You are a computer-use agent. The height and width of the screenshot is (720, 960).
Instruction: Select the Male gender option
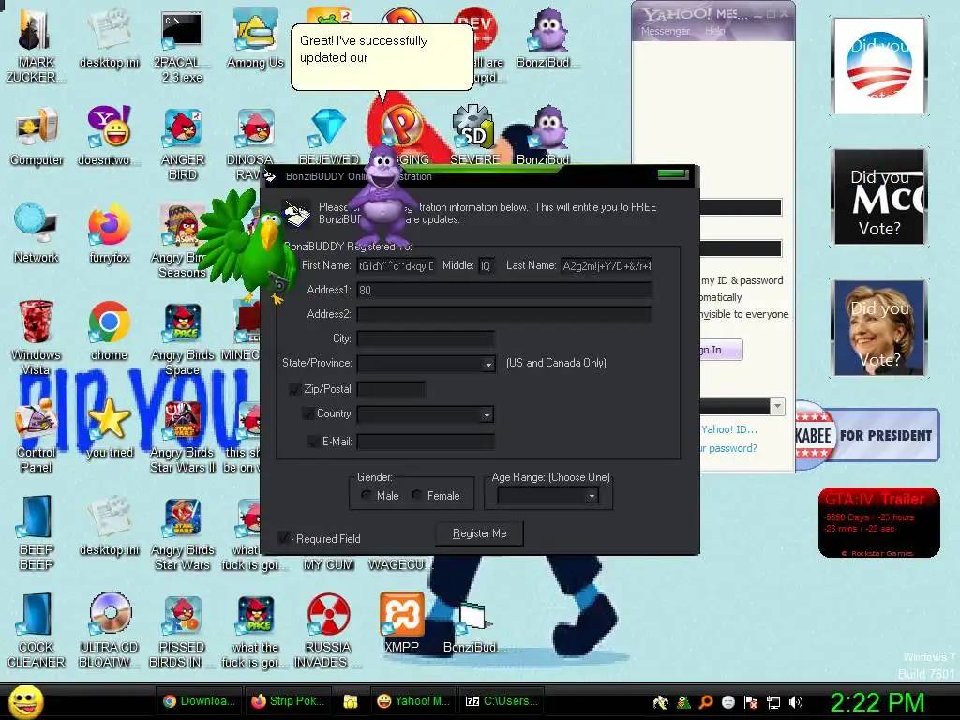[366, 495]
